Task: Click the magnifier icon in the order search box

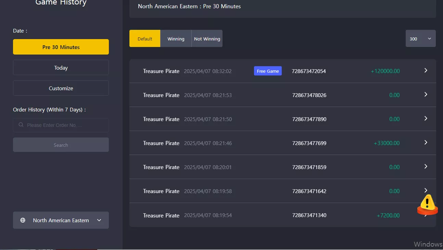Action: pyautogui.click(x=21, y=125)
